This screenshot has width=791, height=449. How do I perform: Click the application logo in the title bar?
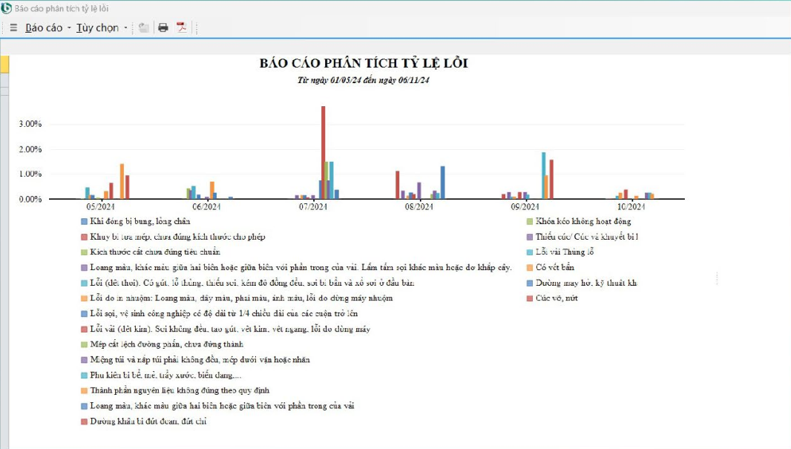(7, 7)
